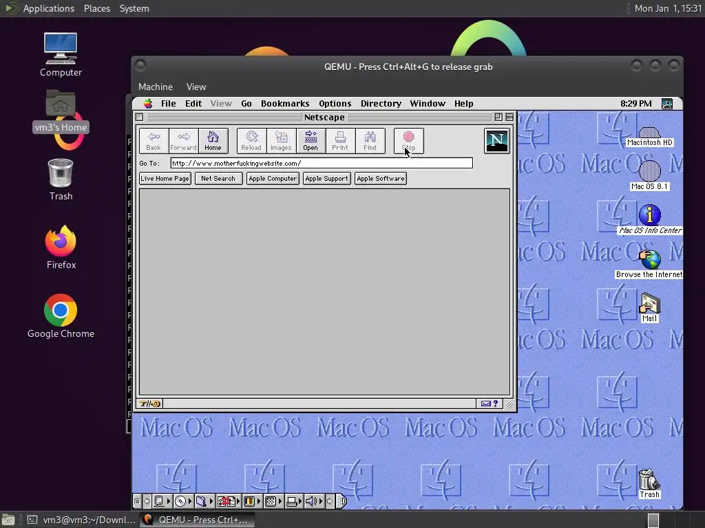705x528 pixels.
Task: Open the Edit menu
Action: [x=193, y=104]
